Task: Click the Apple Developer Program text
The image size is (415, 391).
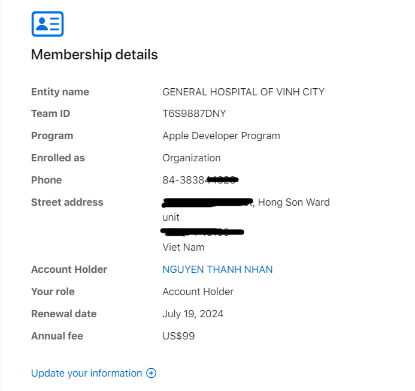Action: (221, 136)
